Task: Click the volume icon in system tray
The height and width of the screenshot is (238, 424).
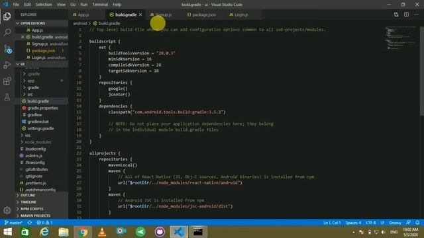Action: pos(383,232)
